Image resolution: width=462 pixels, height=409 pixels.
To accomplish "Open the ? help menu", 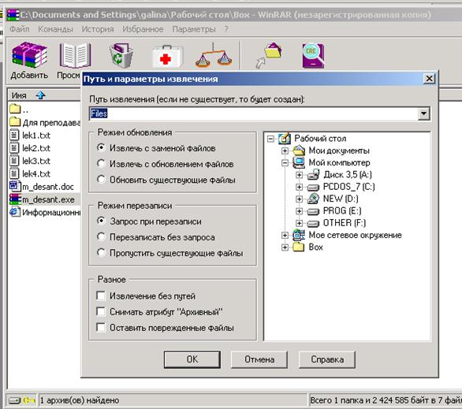I will tap(226, 29).
